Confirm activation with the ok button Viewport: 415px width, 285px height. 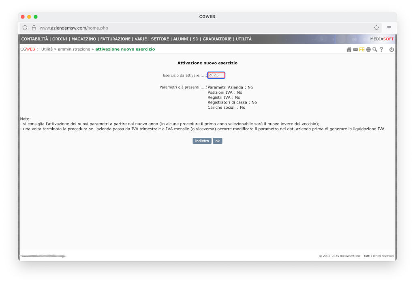218,141
